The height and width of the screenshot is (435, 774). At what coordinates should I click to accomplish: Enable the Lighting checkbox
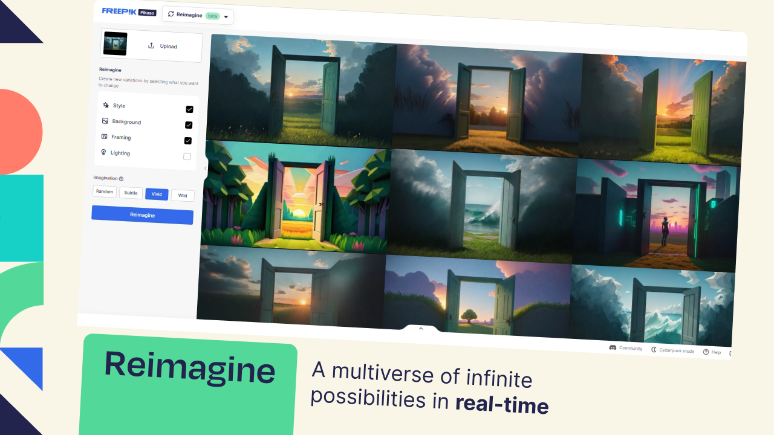coord(187,156)
